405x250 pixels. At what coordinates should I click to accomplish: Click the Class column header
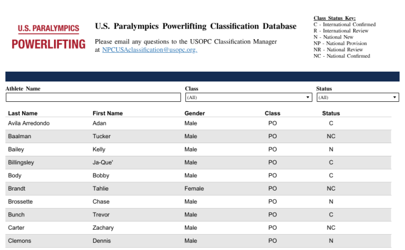tap(272, 113)
